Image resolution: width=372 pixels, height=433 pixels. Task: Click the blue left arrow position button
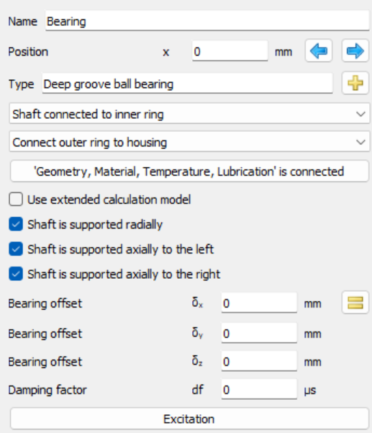pyautogui.click(x=319, y=51)
